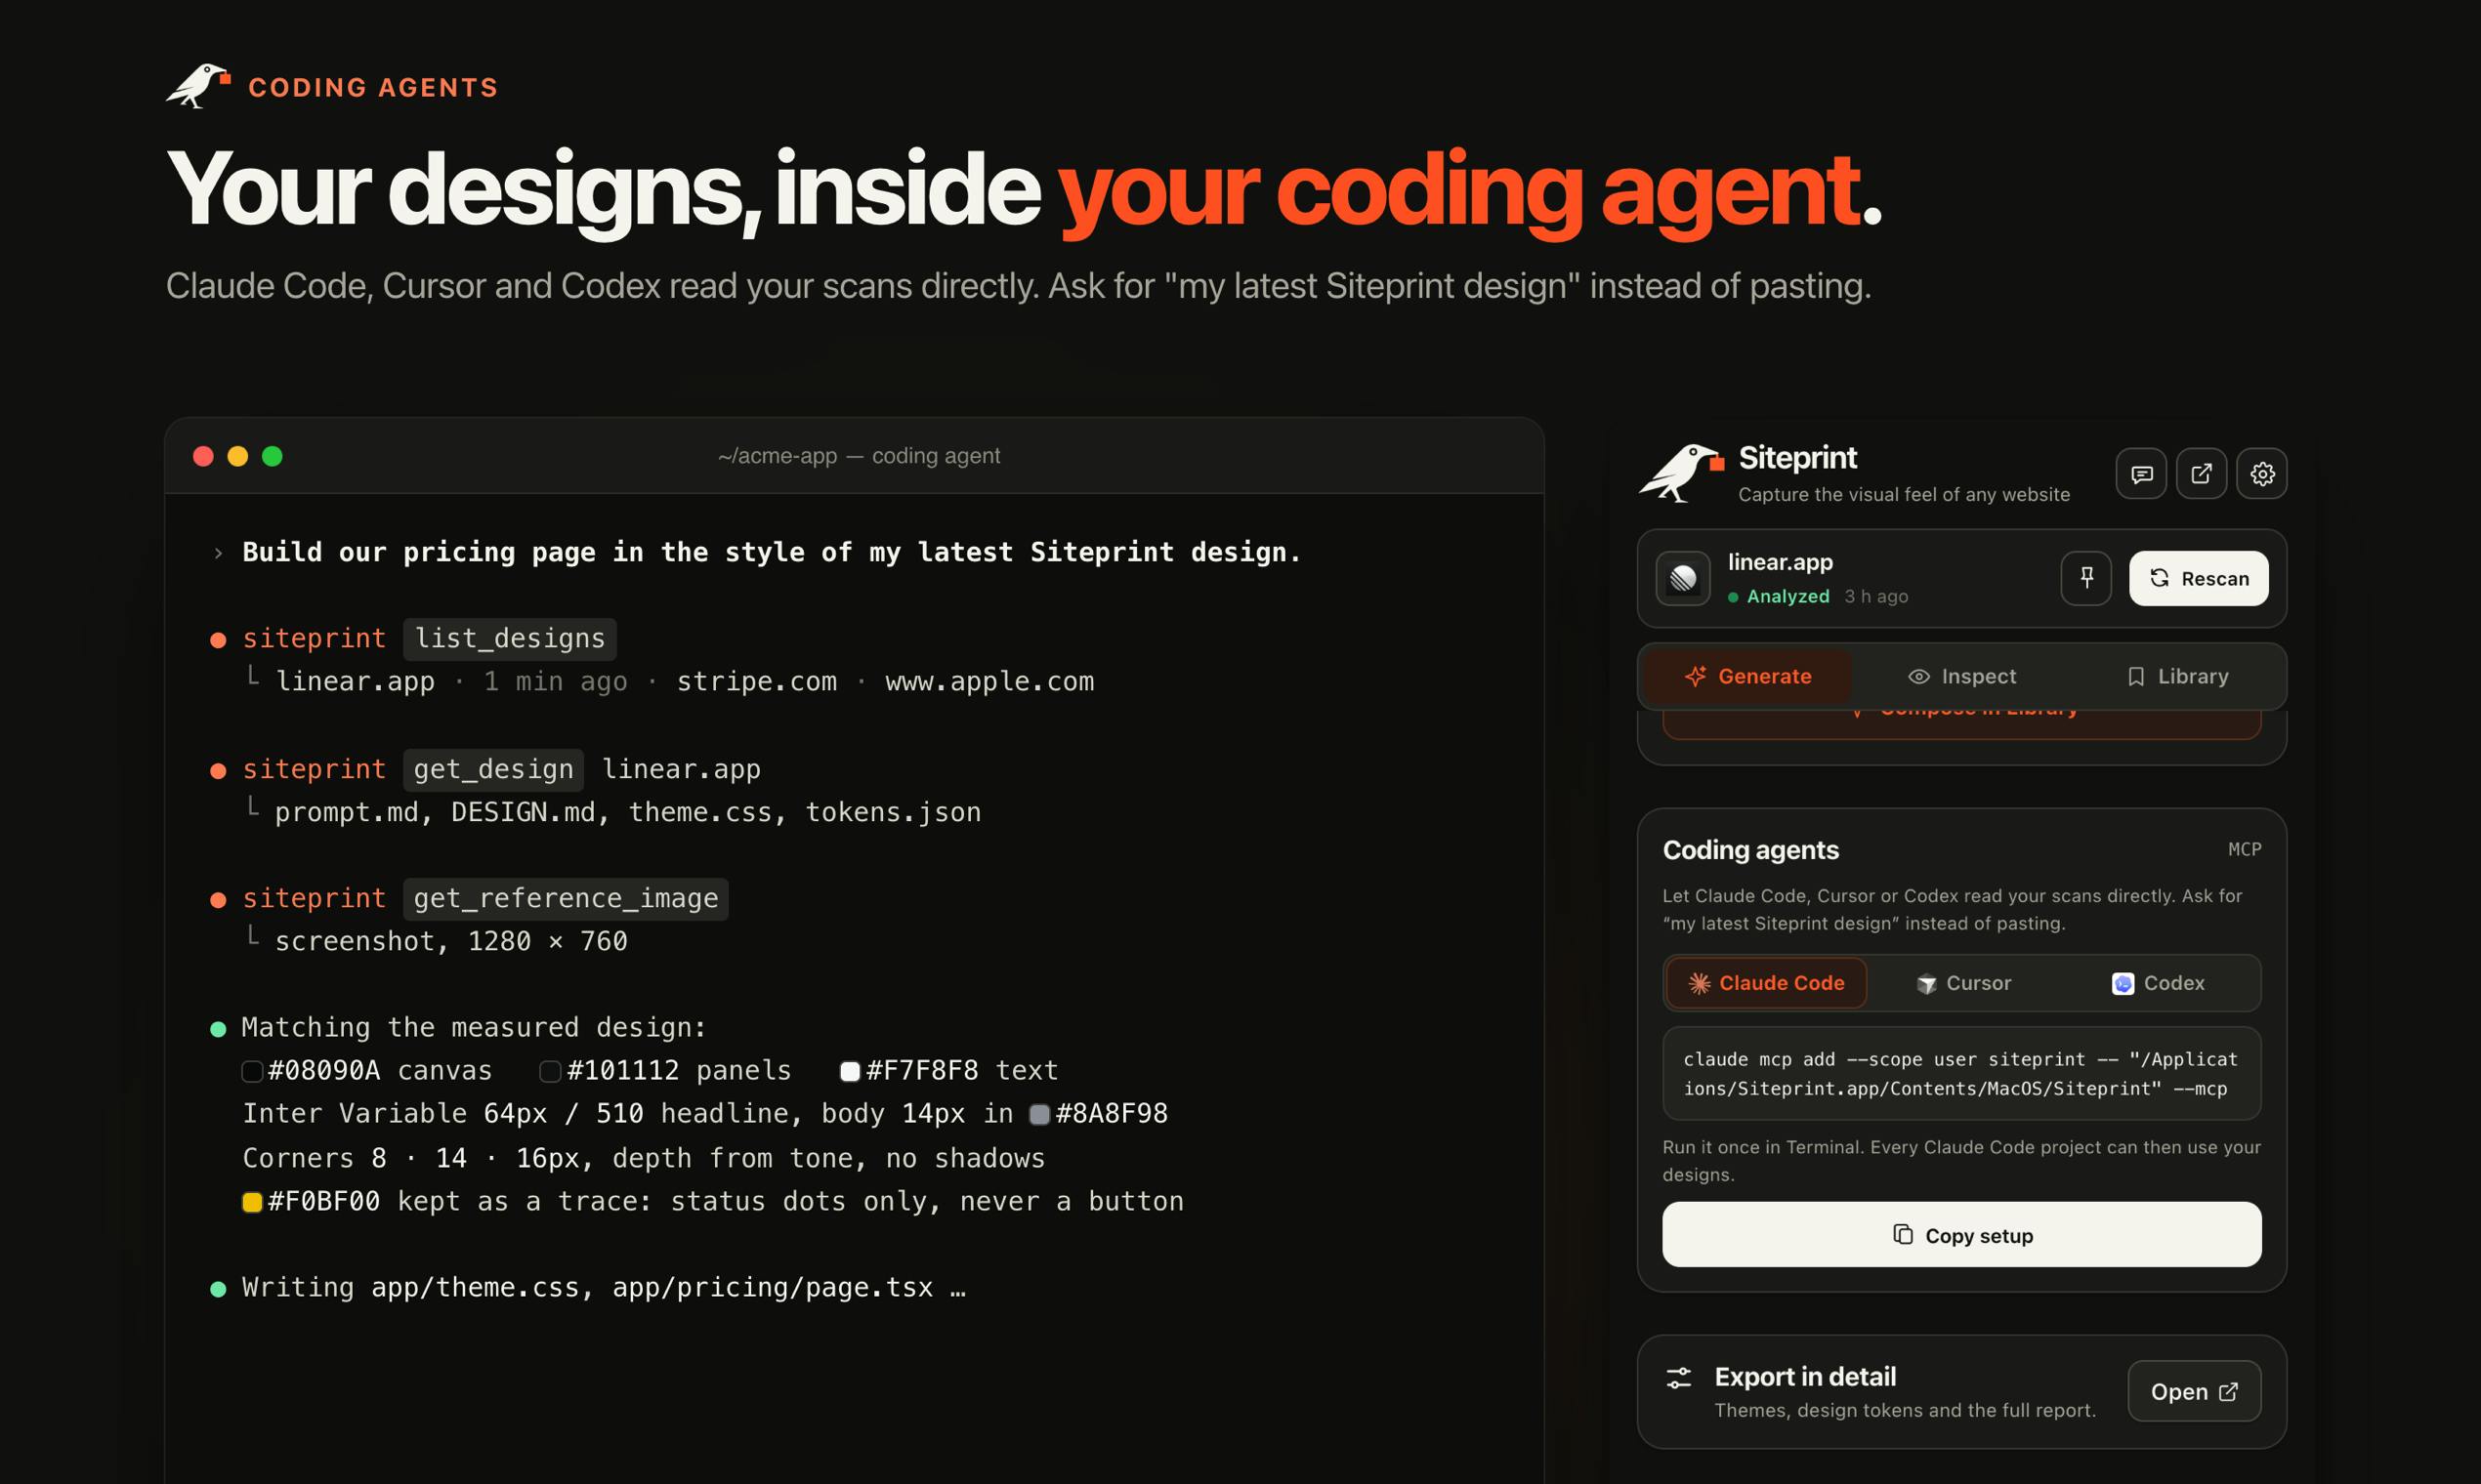Click the Siteprint bird logo in panel header
This screenshot has height=1484, width=2481.
click(1682, 473)
